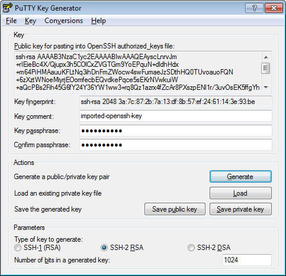
Task: Click Save public key button
Action: pyautogui.click(x=175, y=209)
